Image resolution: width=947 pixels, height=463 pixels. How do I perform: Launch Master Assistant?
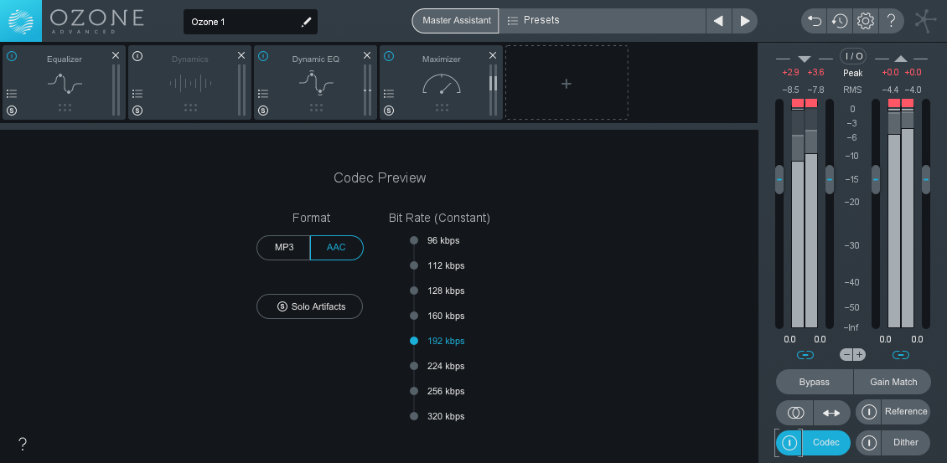point(456,21)
